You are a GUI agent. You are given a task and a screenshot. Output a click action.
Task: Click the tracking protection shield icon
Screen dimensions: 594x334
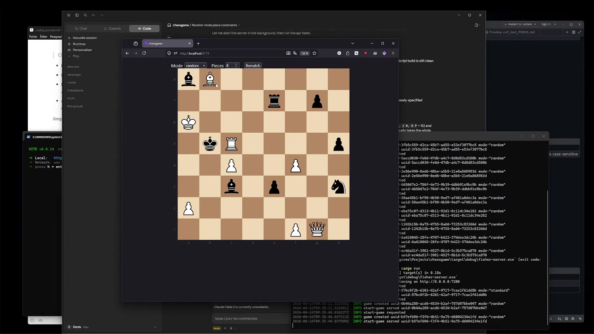(169, 53)
